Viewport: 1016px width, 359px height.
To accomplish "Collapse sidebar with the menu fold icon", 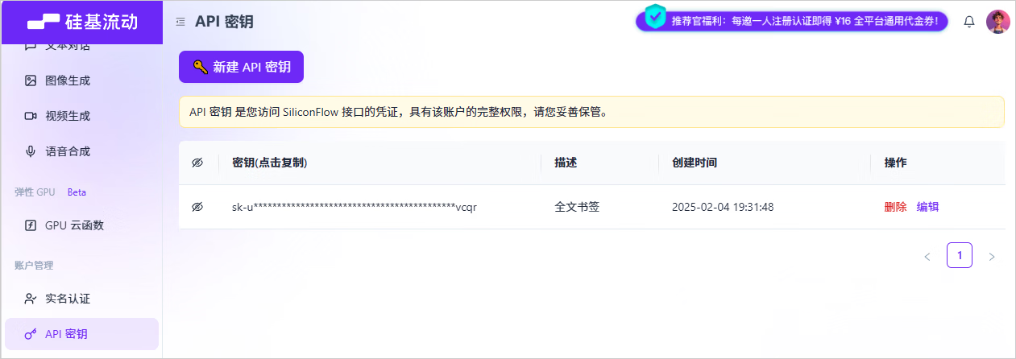I will pyautogui.click(x=180, y=22).
